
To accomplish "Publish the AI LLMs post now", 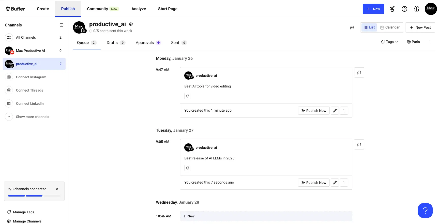I will 314,183.
